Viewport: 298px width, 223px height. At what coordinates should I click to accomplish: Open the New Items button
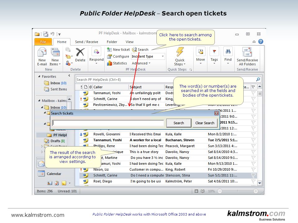(x=55, y=57)
